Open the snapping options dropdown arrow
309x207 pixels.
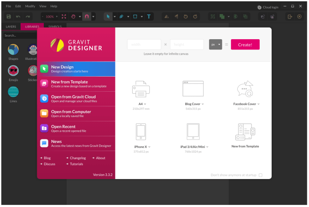[94, 17]
